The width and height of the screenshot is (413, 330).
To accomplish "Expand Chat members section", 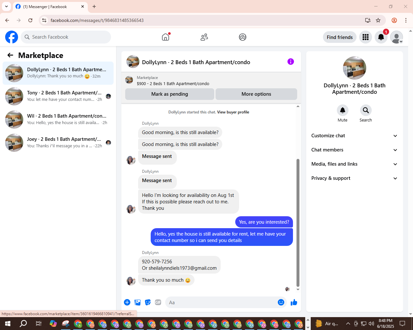I will (354, 150).
